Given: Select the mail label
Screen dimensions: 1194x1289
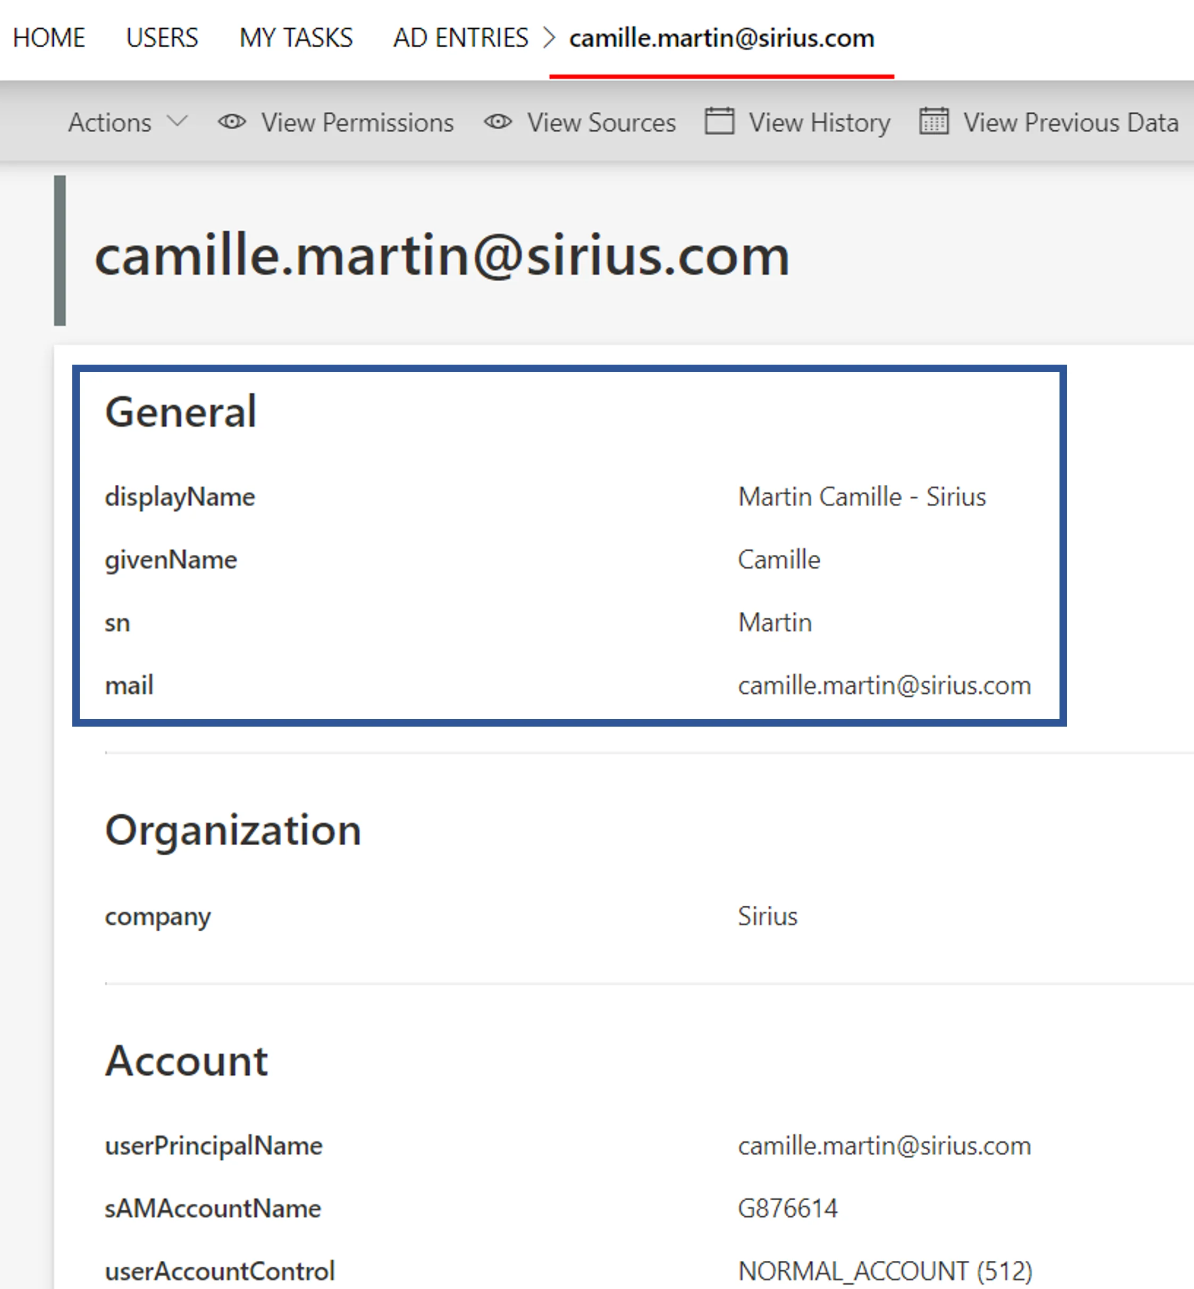Looking at the screenshot, I should [129, 685].
